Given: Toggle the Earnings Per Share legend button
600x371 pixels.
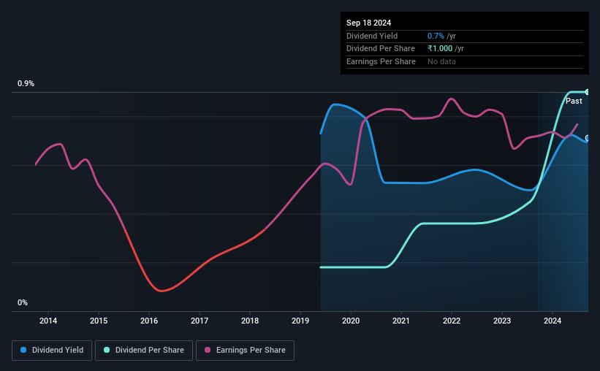Looking at the screenshot, I should (245, 351).
